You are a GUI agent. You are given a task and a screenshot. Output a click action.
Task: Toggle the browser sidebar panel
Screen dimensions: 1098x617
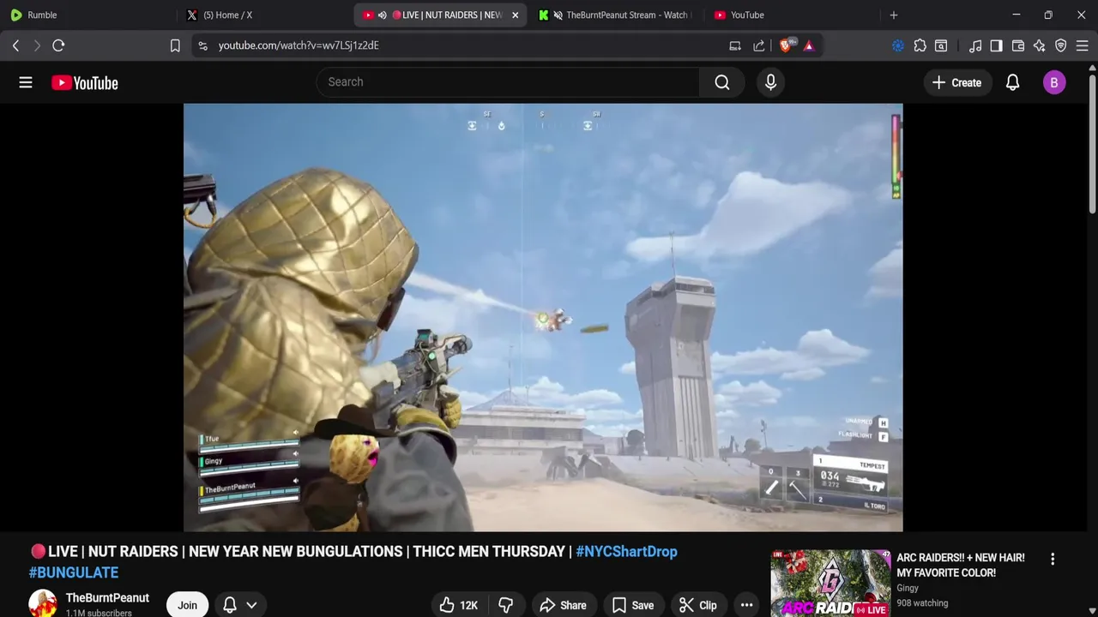[996, 45]
